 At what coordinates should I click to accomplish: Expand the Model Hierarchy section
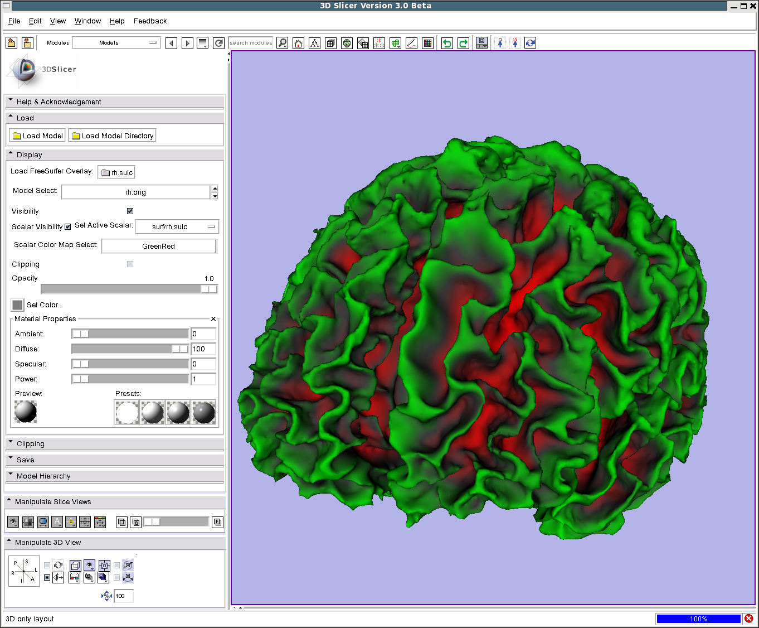click(x=43, y=476)
